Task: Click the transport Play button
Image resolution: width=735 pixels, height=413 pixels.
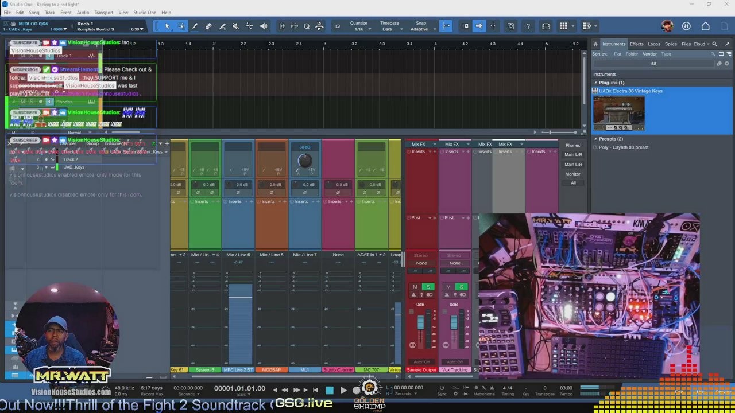Action: [x=343, y=391]
